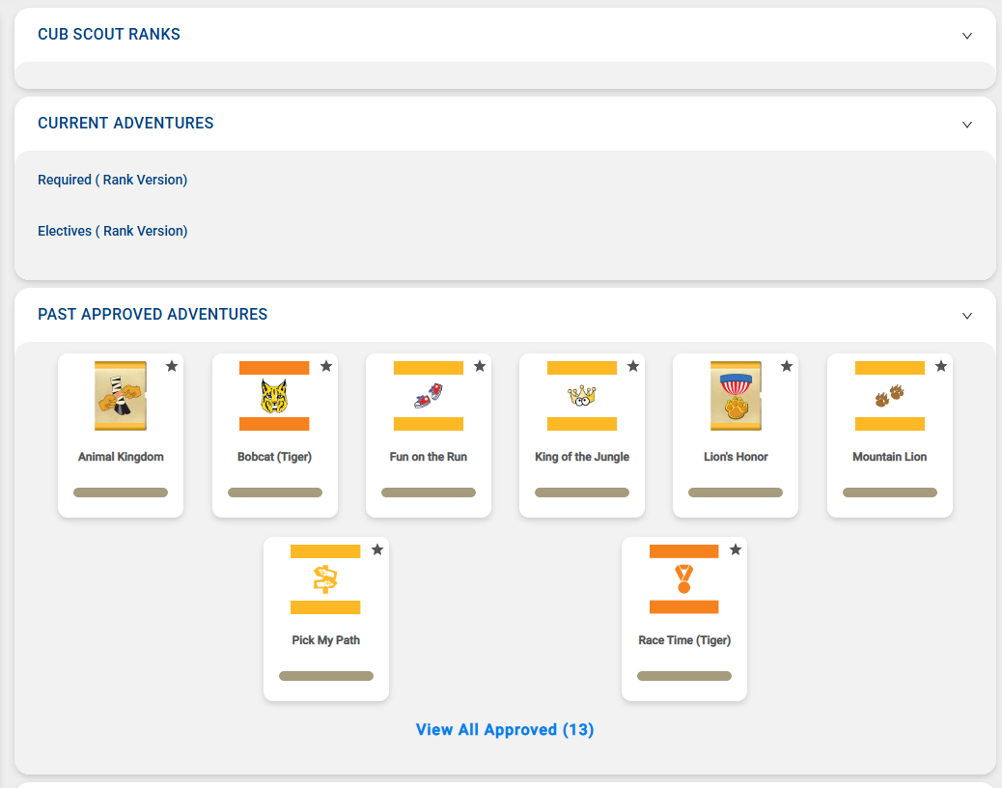The image size is (1002, 788).
Task: Click the Mountain Lion paw prints icon
Action: click(x=890, y=395)
